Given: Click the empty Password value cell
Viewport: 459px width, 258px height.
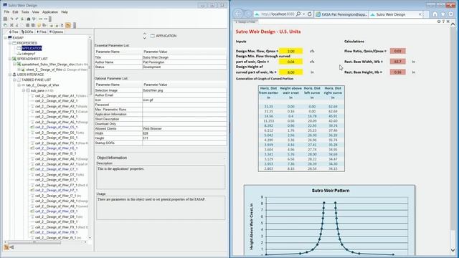Looking at the screenshot, I should 184,105.
